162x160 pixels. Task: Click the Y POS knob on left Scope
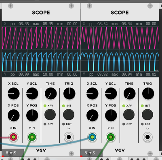(32, 115)
